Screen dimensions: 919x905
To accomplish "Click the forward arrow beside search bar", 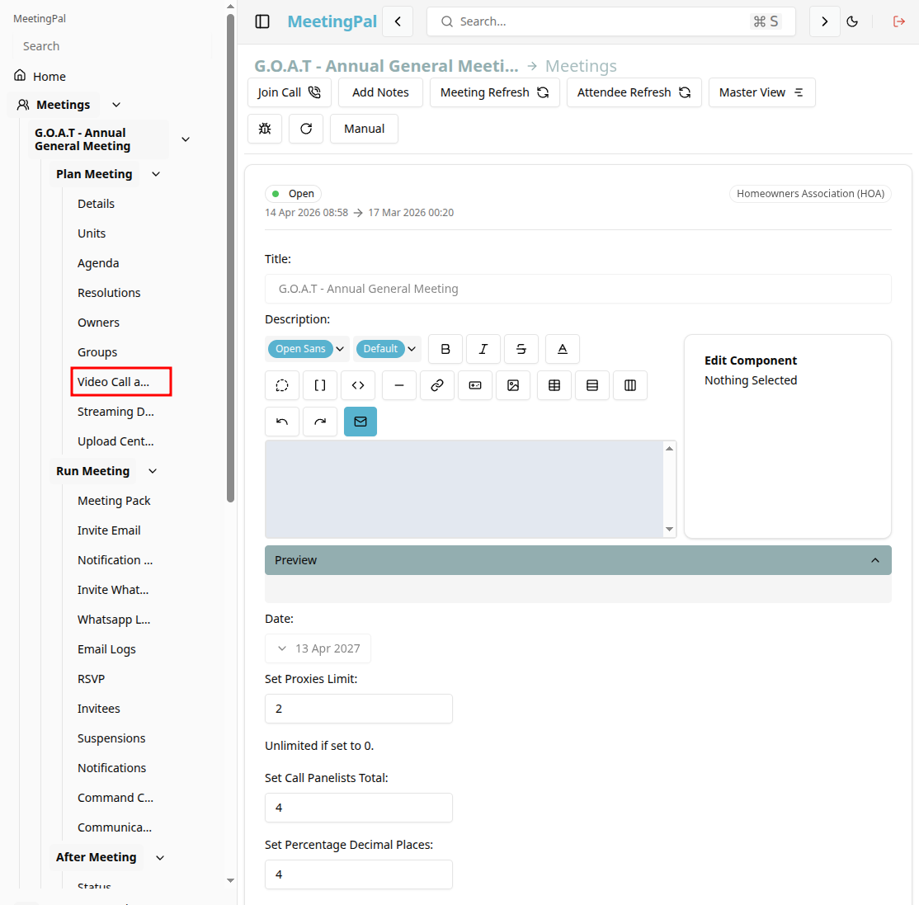I will point(825,21).
